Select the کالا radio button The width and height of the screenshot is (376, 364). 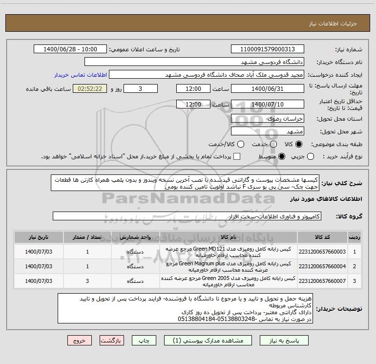[x=299, y=144]
